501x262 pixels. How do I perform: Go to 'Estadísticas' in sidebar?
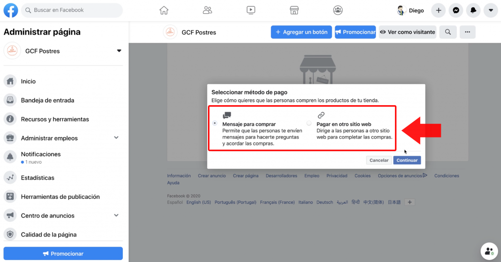point(38,178)
